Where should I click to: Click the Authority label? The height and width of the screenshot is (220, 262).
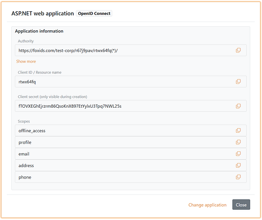click(x=26, y=41)
